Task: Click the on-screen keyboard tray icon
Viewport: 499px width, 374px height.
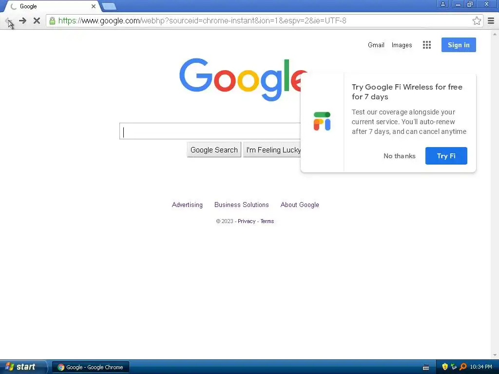Action: (x=426, y=367)
